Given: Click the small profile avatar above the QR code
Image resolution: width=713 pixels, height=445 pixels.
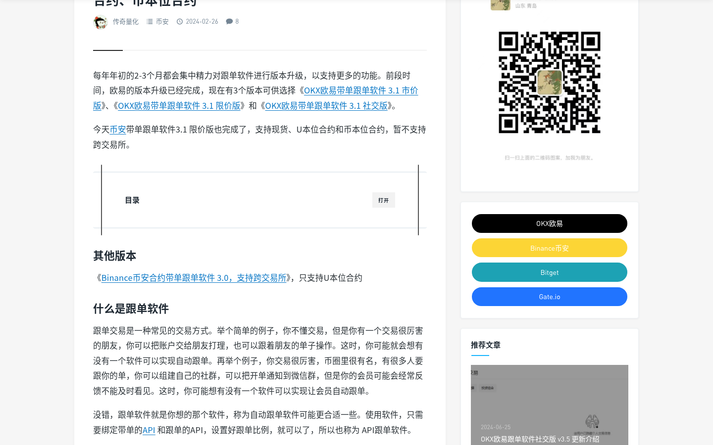Looking at the screenshot, I should (501, 5).
